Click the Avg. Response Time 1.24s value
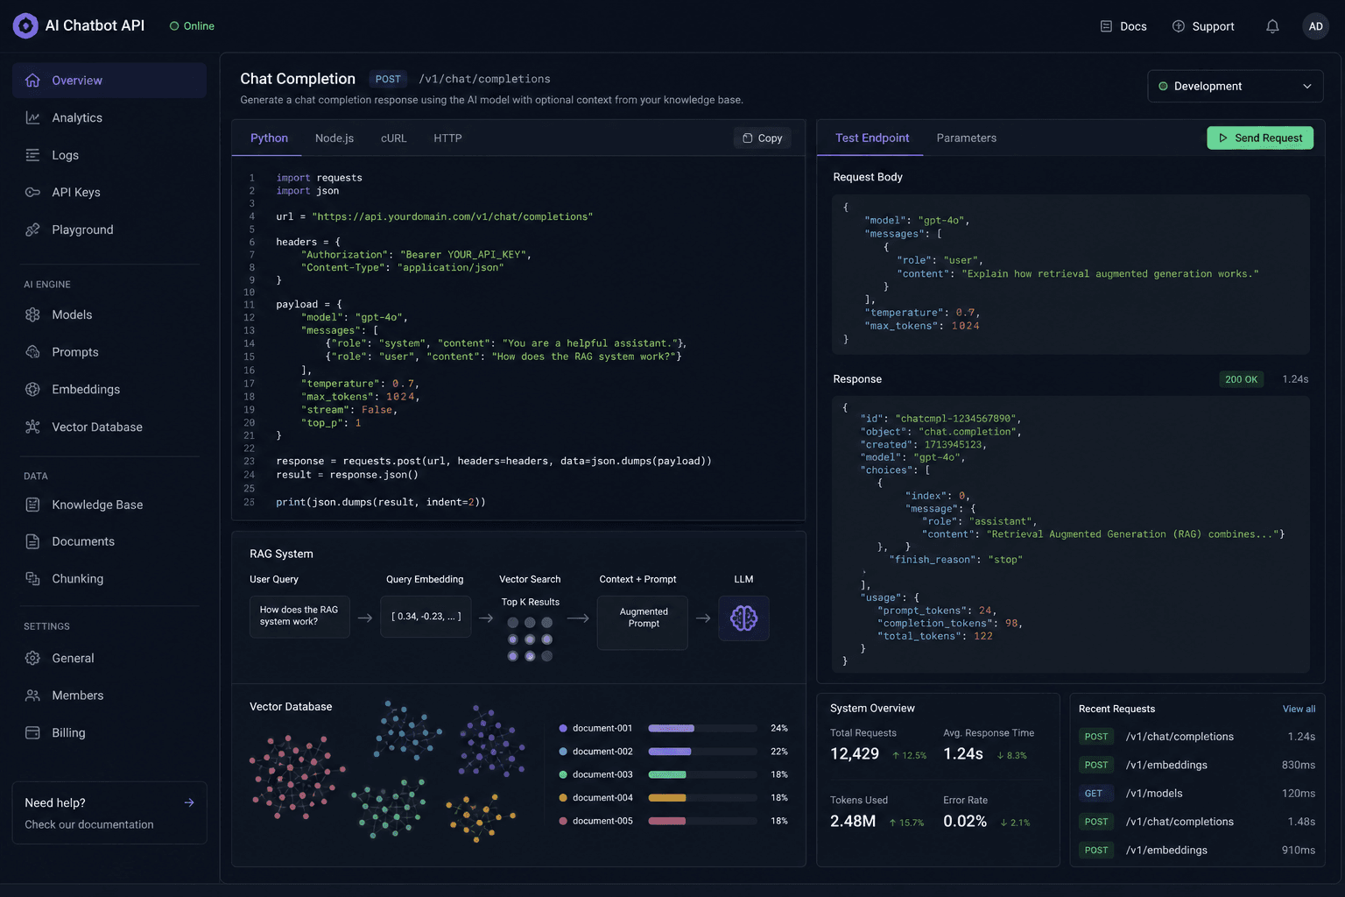 pos(963,753)
